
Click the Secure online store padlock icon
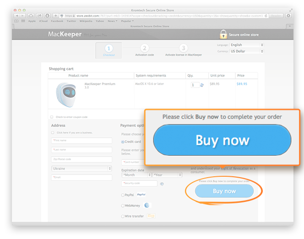pos(223,34)
